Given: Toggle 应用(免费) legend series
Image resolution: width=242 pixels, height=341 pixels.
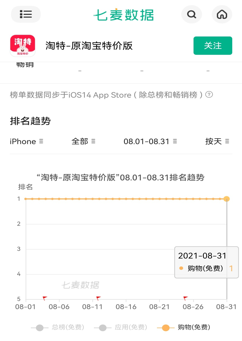Looking at the screenshot, I should pyautogui.click(x=120, y=327).
